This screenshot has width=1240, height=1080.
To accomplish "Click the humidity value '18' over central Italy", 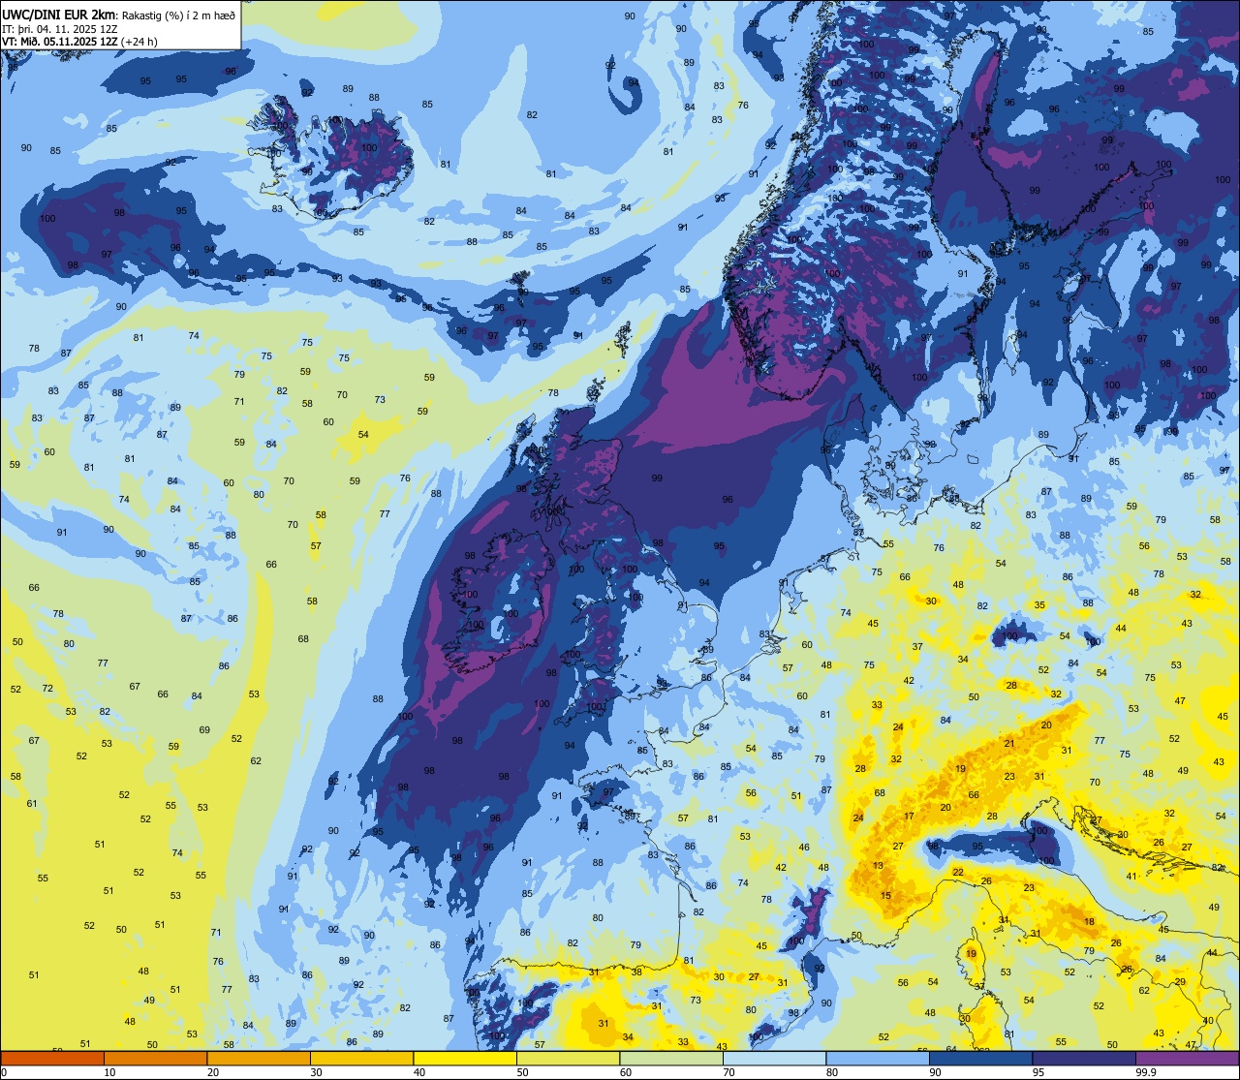I will coord(1089,922).
